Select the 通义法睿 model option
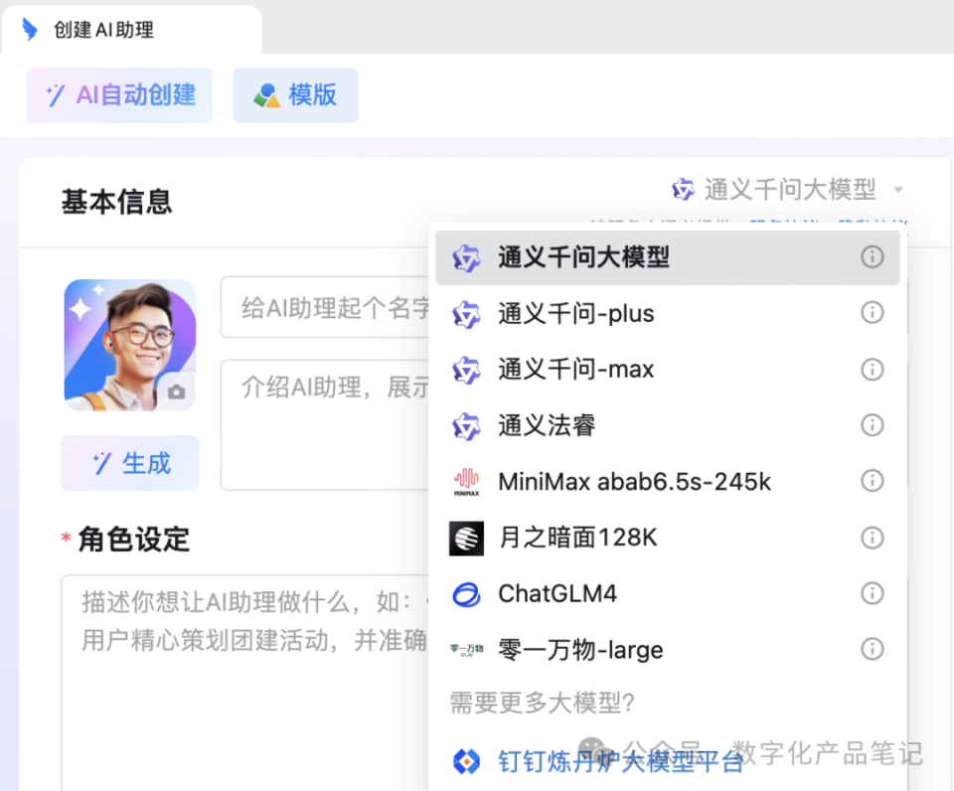954x791 pixels. click(x=668, y=425)
